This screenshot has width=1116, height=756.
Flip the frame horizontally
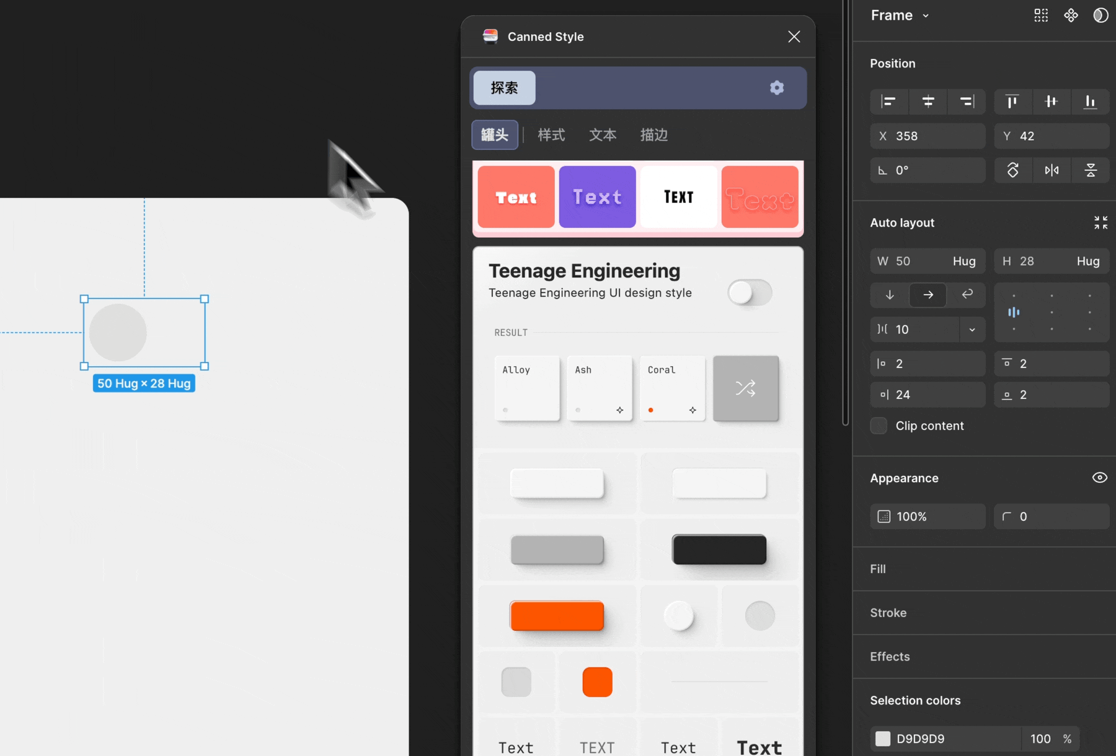(1052, 170)
